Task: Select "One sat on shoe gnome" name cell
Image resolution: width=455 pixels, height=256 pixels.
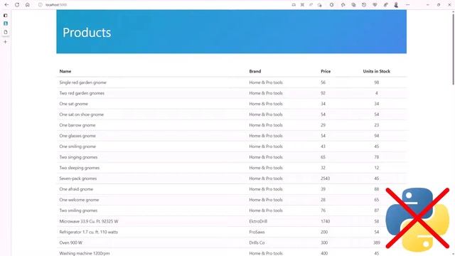Action: (x=82, y=114)
